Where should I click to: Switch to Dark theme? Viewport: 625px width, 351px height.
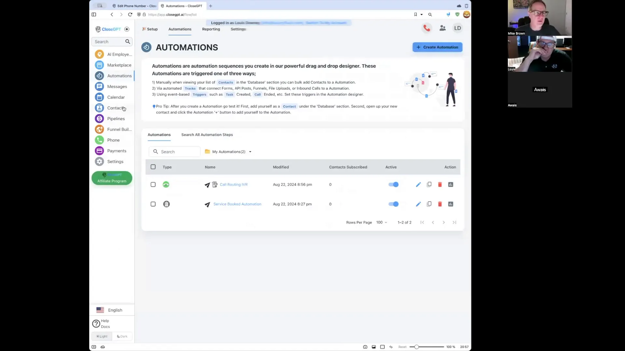click(122, 336)
